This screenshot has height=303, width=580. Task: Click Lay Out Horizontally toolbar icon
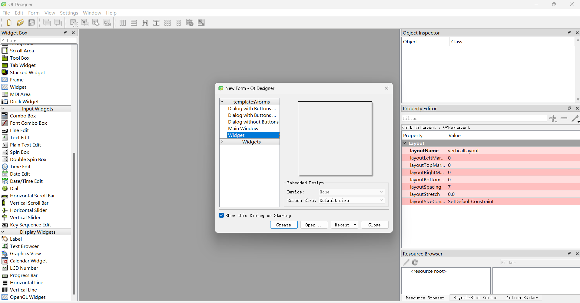(x=123, y=23)
